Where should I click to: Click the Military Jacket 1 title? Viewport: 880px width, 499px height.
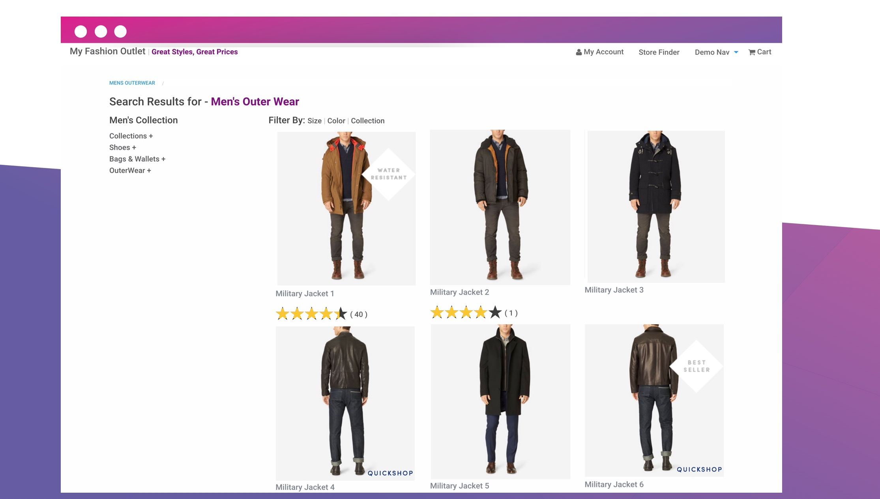pos(305,294)
